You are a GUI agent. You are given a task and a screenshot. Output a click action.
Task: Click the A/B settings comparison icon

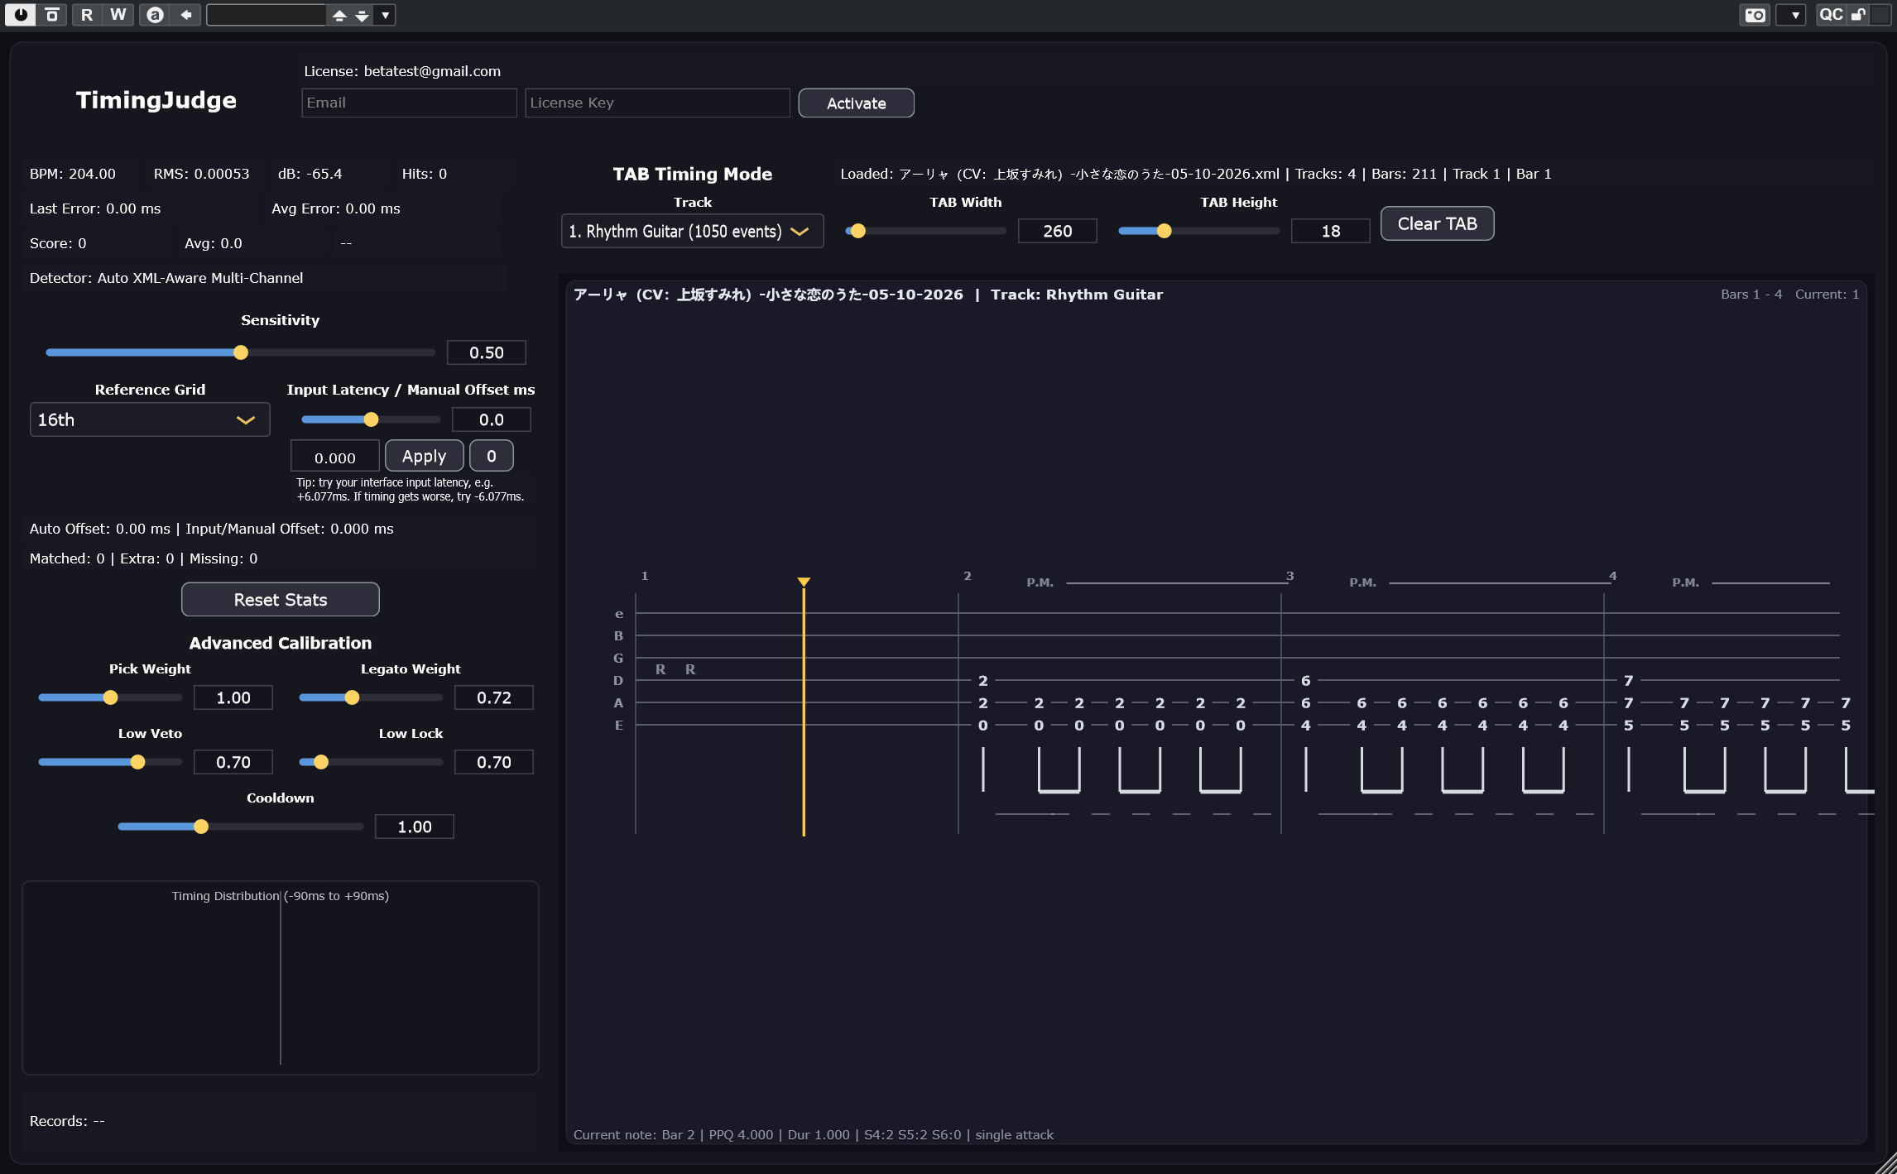(155, 14)
